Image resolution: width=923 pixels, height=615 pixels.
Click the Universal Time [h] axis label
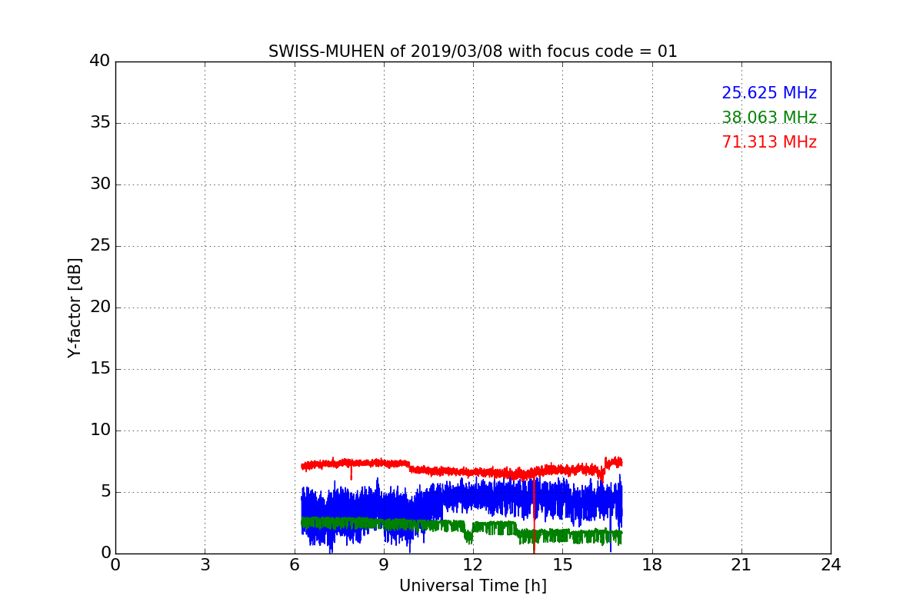(472, 586)
